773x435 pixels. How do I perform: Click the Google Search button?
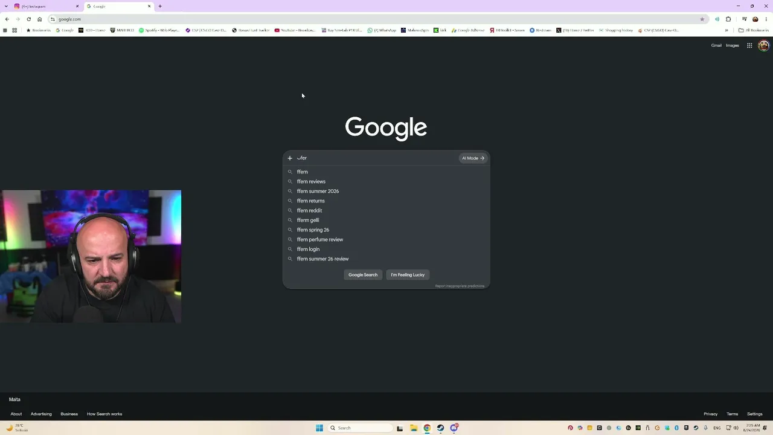(363, 275)
